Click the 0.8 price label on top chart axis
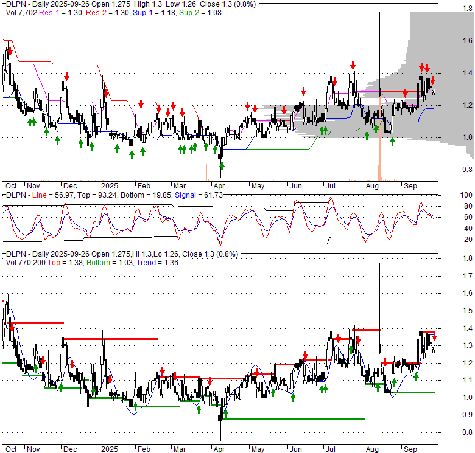This screenshot has height=453, width=475. 467,170
